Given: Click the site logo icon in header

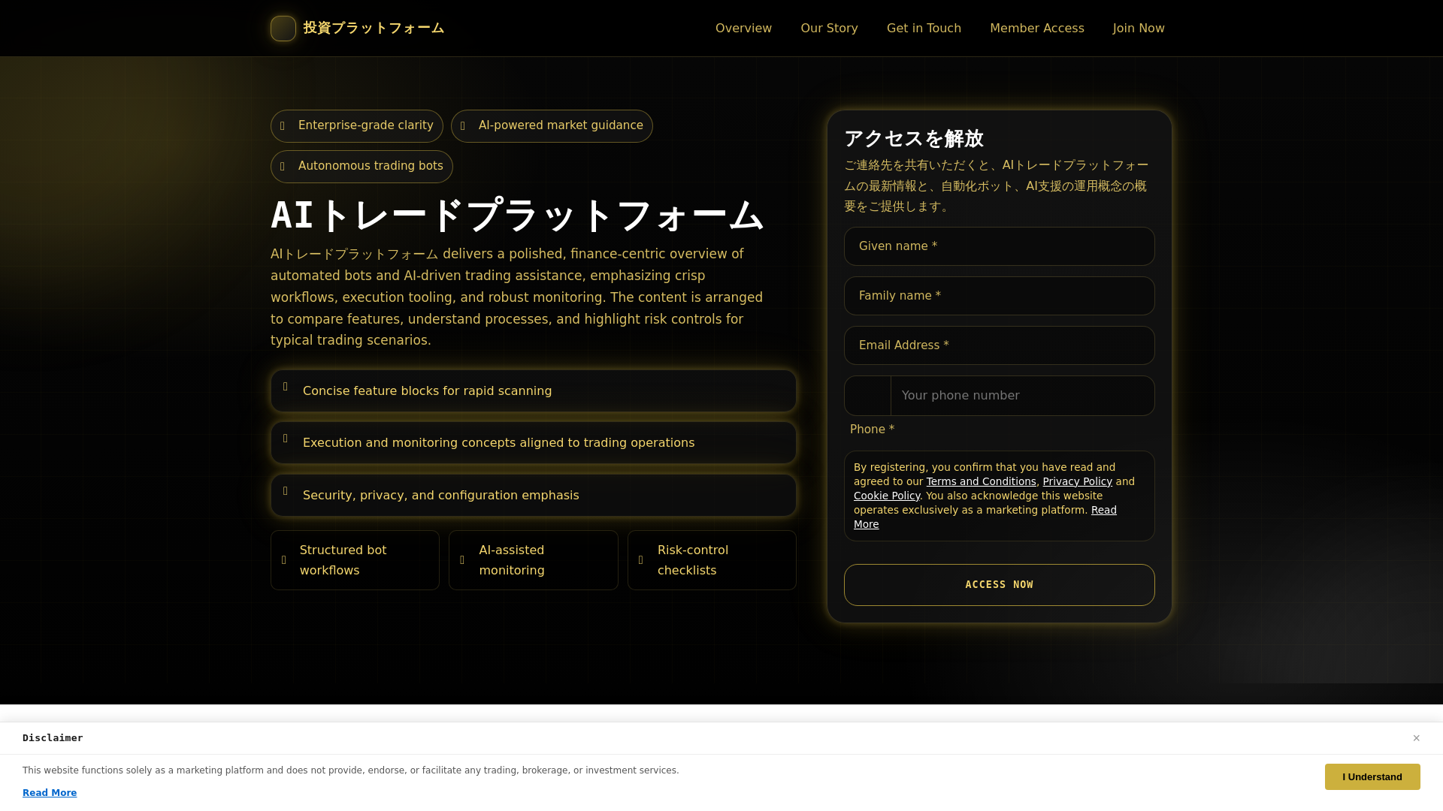Looking at the screenshot, I should point(283,29).
